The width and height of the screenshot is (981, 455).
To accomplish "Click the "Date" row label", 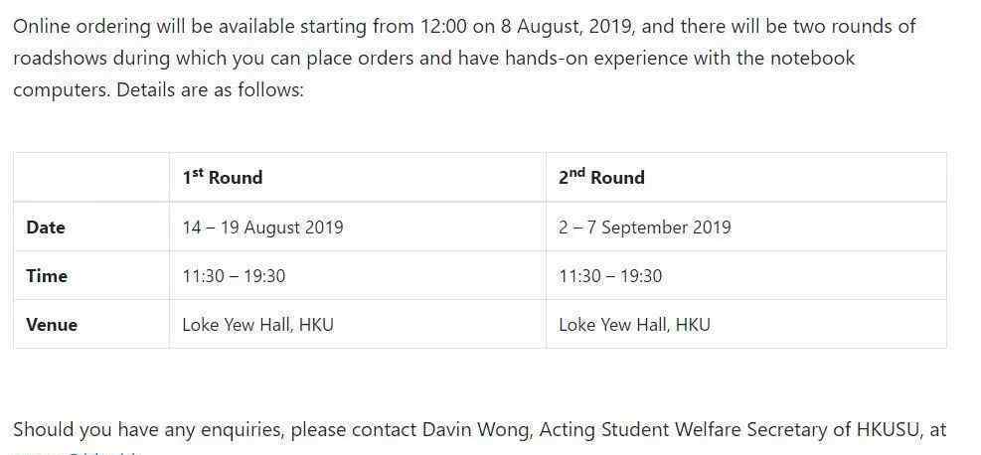I will pyautogui.click(x=46, y=227).
